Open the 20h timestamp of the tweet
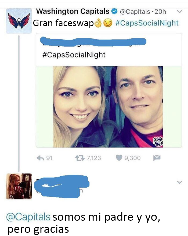This screenshot has height=236, width=188. click(160, 12)
